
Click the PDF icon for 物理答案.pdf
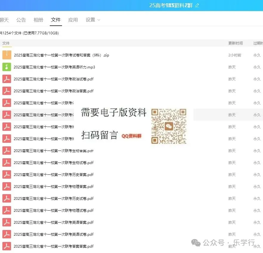(7, 186)
